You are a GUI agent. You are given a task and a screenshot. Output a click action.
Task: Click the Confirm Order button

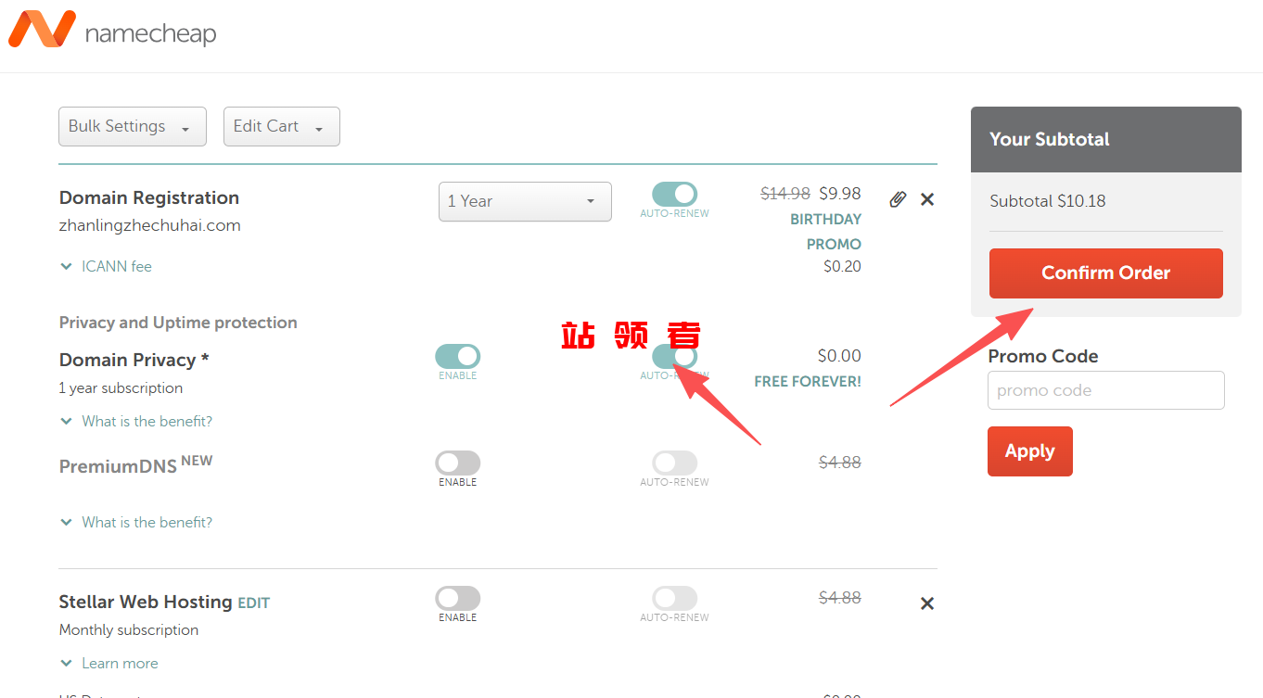pos(1105,273)
